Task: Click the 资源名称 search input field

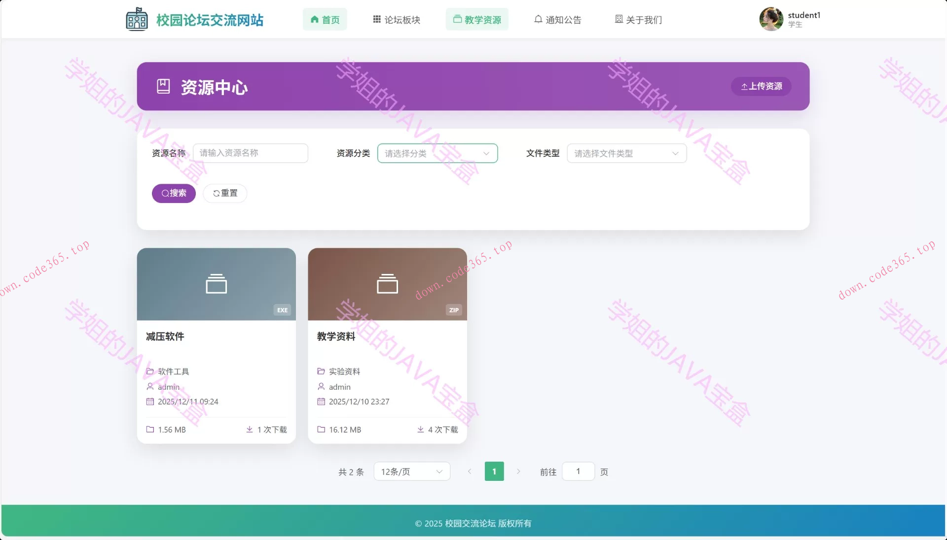Action: point(251,153)
